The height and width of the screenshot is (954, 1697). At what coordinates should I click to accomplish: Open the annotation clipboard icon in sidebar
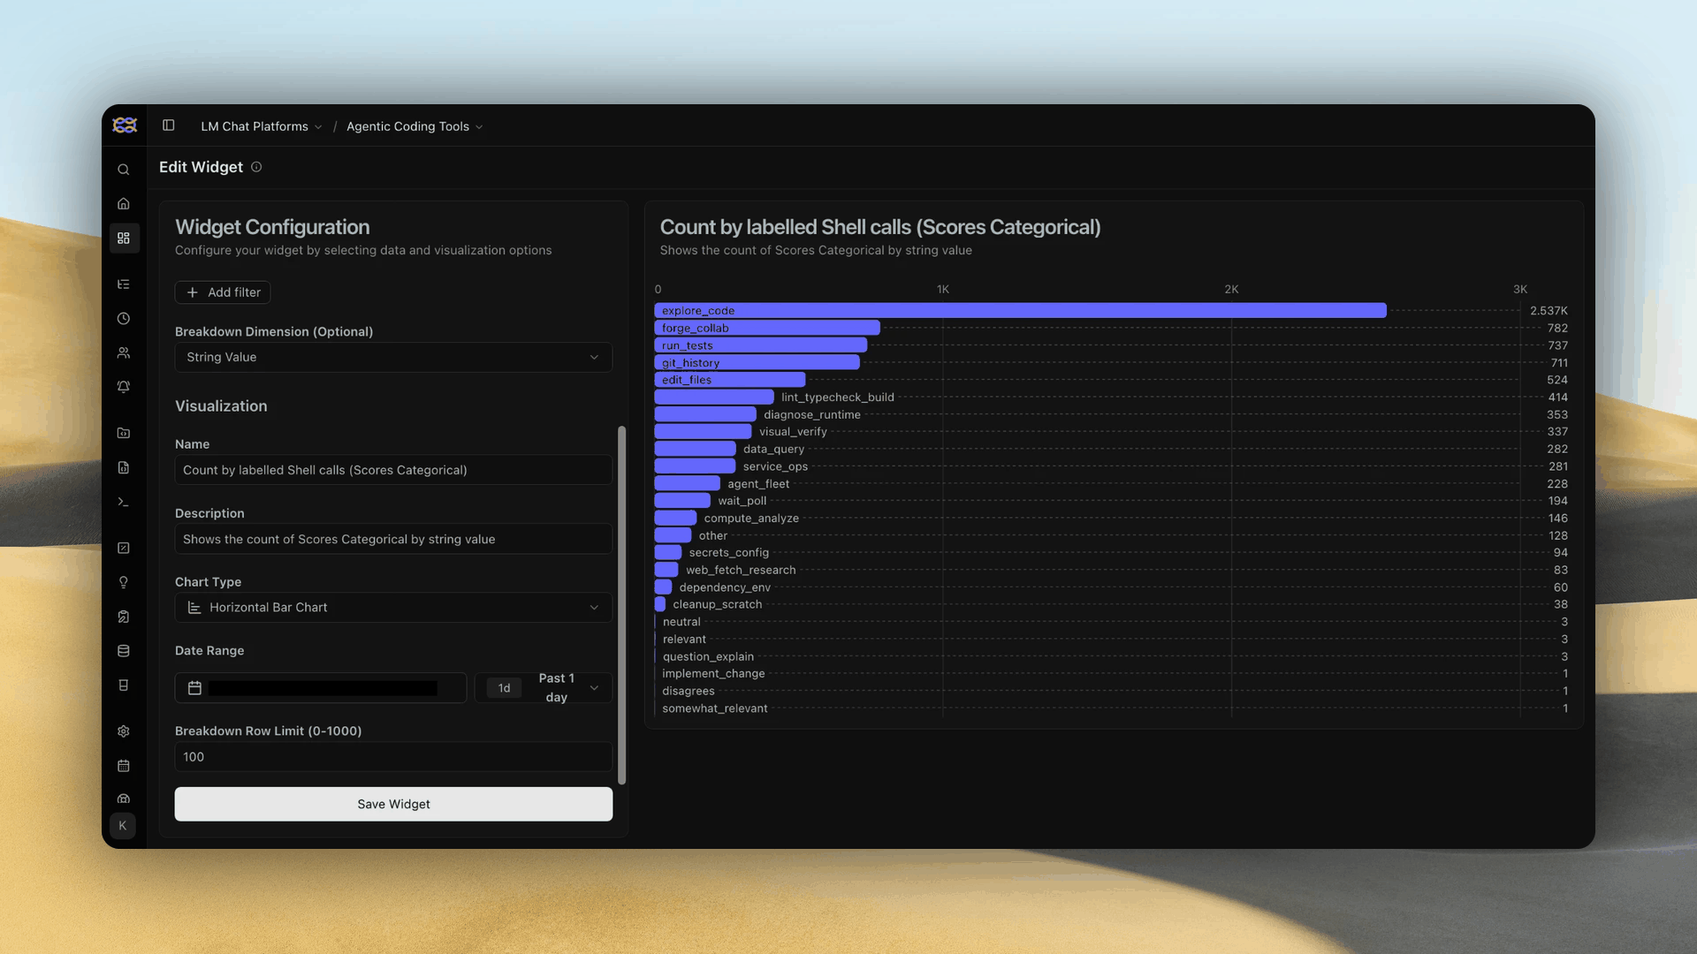coord(124,617)
